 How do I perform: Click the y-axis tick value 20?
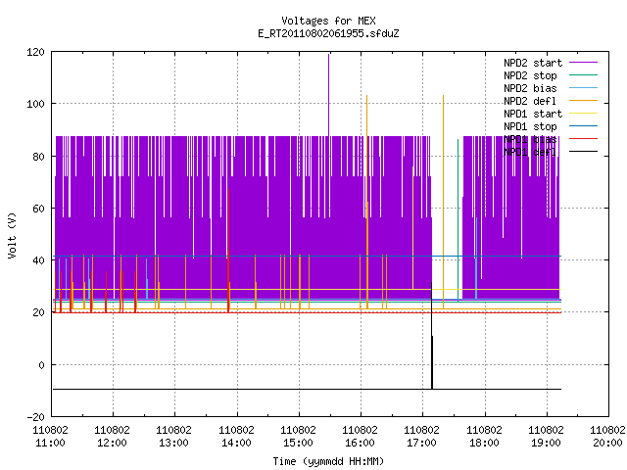[x=38, y=312]
